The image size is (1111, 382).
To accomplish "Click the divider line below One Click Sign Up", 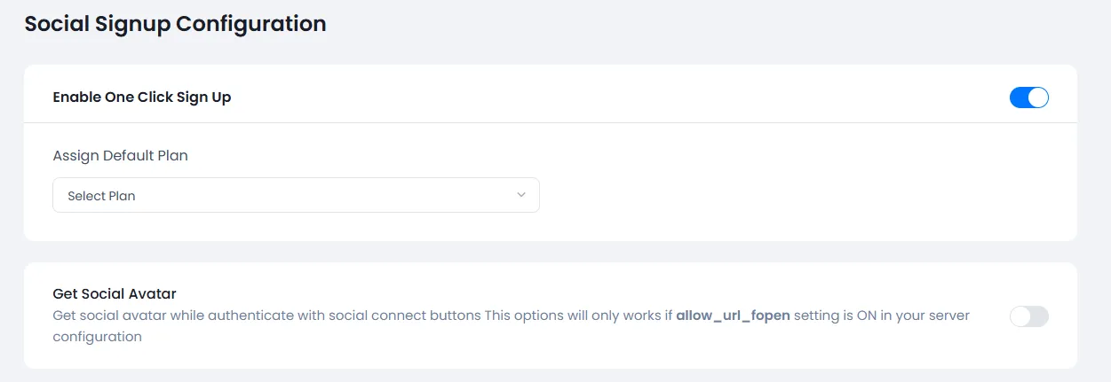I will tap(550, 122).
